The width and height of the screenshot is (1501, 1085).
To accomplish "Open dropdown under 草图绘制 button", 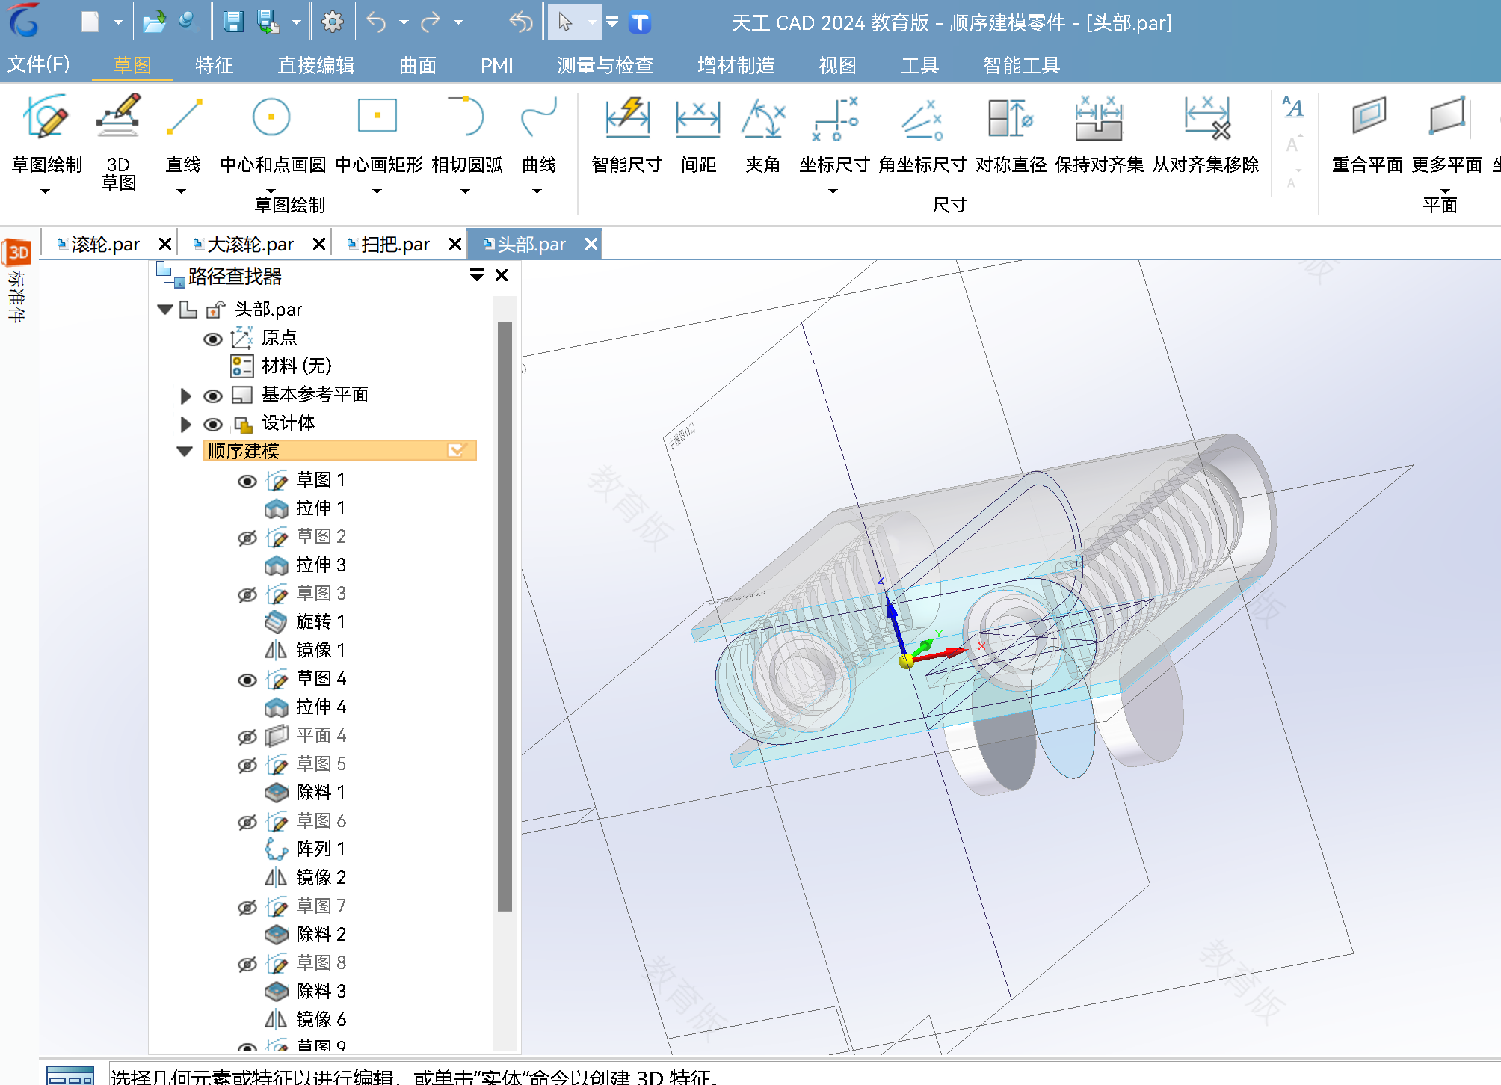I will [46, 192].
